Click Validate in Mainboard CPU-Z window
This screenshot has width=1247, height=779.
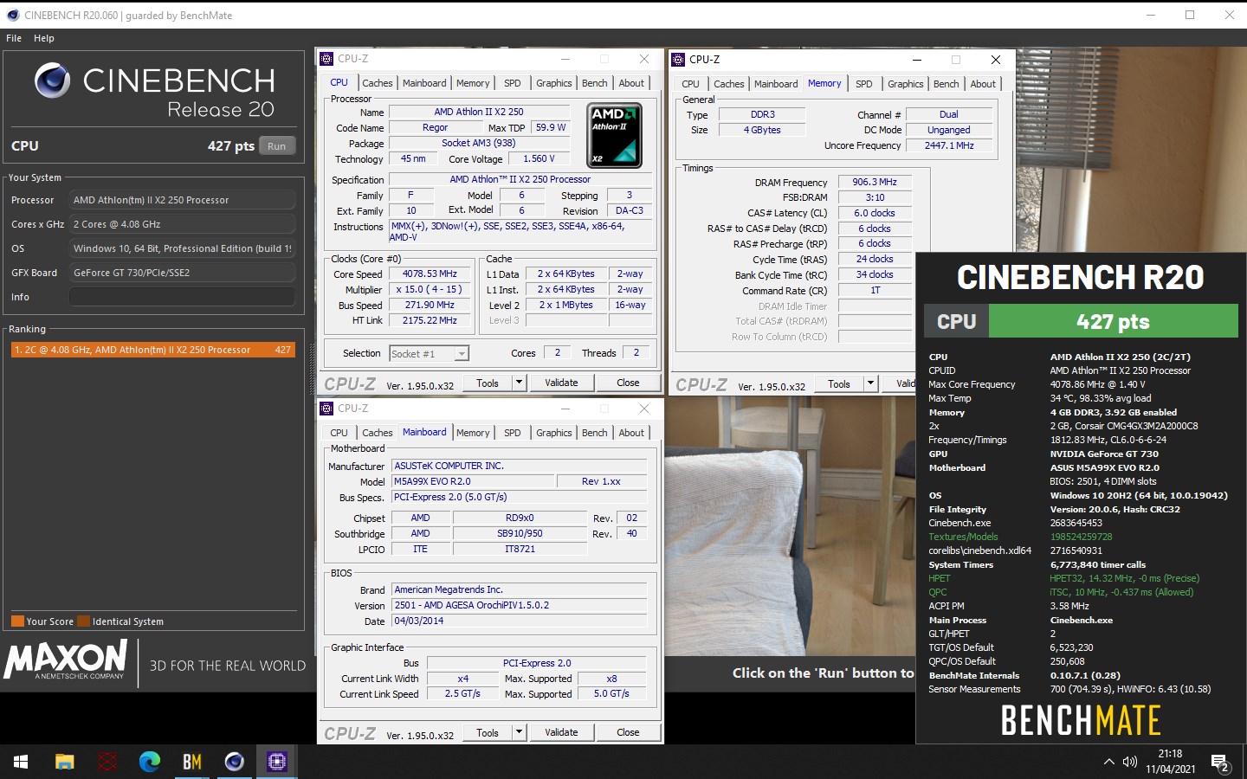pyautogui.click(x=561, y=732)
